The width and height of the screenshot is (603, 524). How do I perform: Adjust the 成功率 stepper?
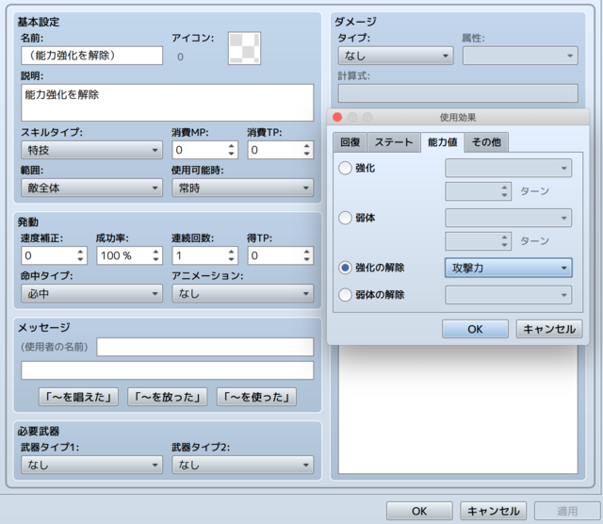click(155, 255)
